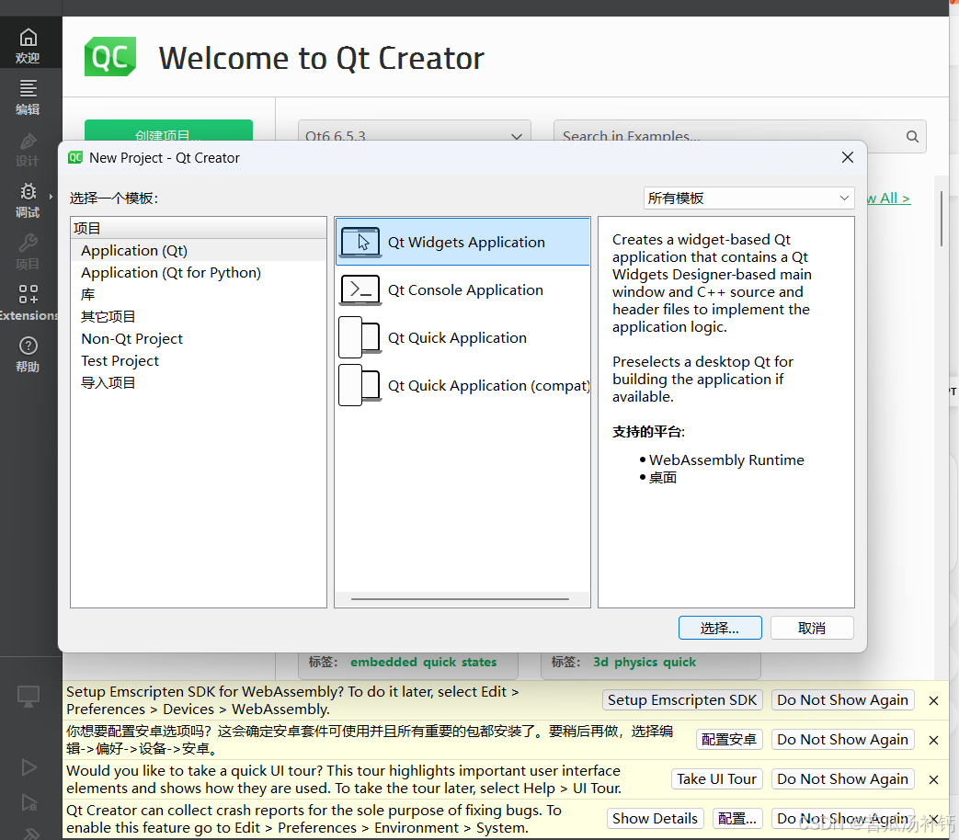Screen dimensions: 959x840
Task: Open the Extensions mode
Action: (28, 303)
